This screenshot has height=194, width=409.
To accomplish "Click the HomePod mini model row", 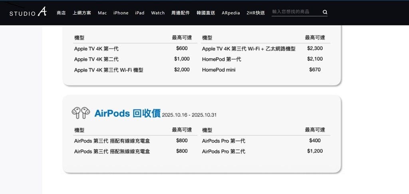I will click(218, 70).
